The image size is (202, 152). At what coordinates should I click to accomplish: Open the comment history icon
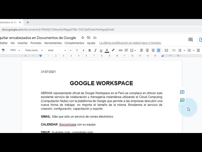point(190,40)
